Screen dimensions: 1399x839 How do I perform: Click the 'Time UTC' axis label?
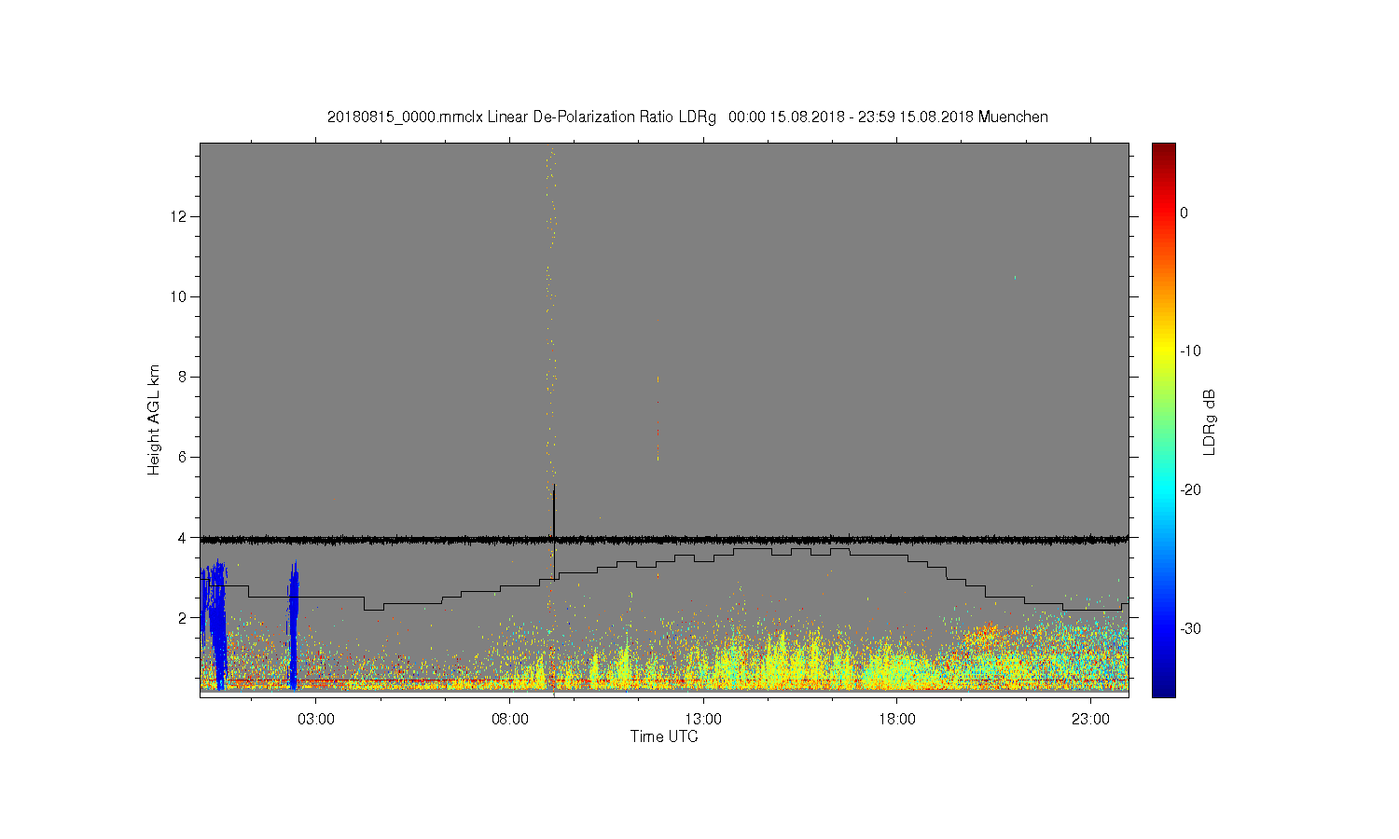pos(664,736)
